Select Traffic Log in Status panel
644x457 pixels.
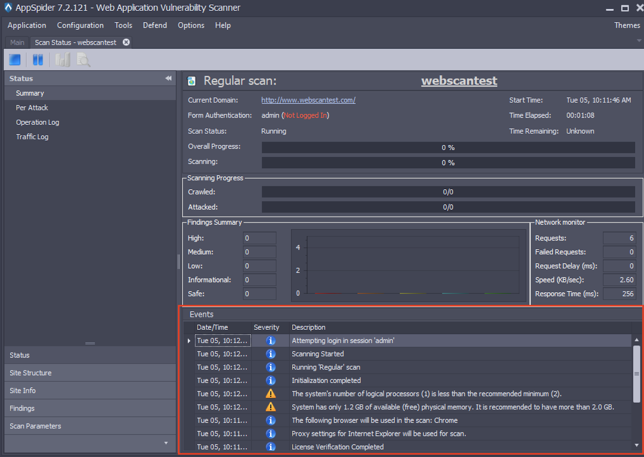[x=32, y=137]
